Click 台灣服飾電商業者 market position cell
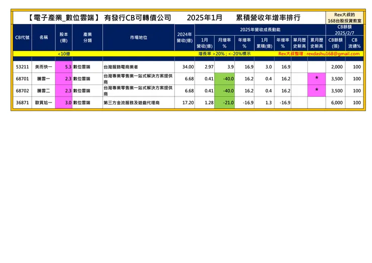The width and height of the screenshot is (372, 263). coord(139,67)
